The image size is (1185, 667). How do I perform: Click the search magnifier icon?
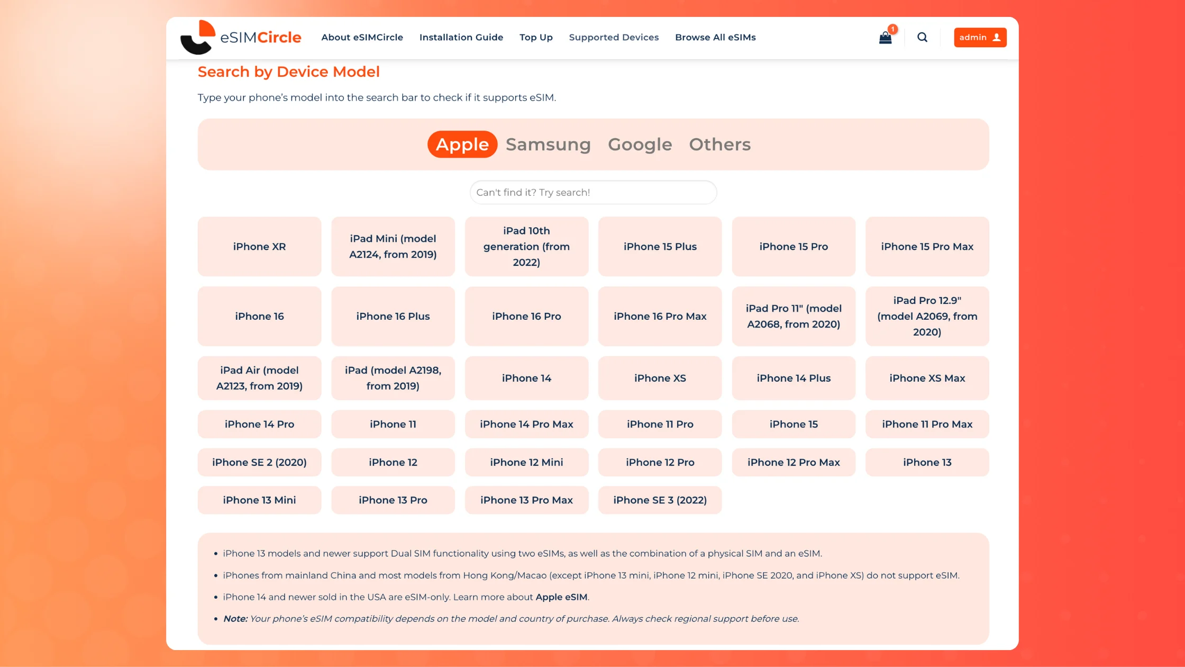coord(922,37)
